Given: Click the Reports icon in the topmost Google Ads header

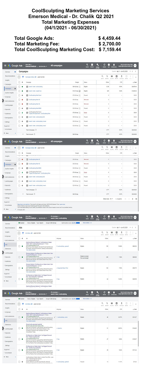Looking at the screenshot, I should click(x=92, y=65).
